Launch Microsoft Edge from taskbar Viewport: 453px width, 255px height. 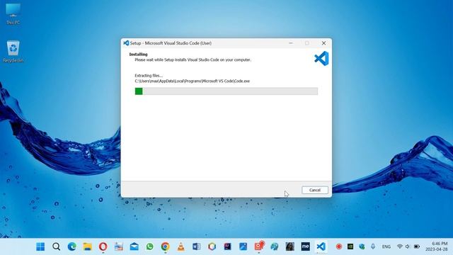(x=72, y=246)
